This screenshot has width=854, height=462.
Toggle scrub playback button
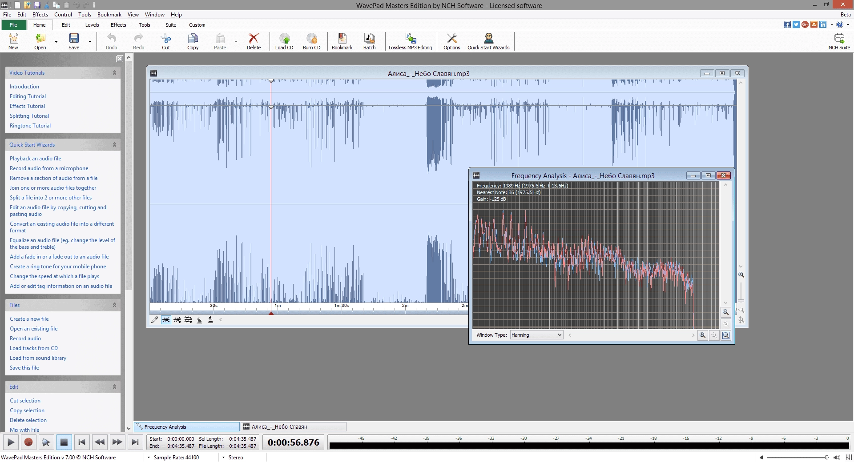pyautogui.click(x=46, y=442)
